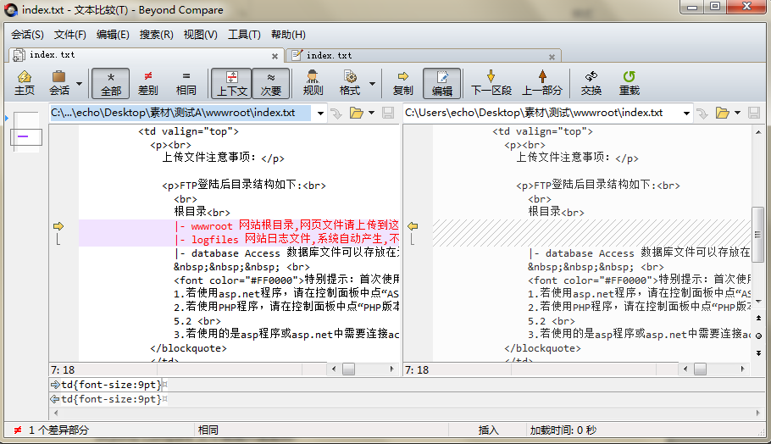Close the first index.txt tab
This screenshot has height=444, width=771.
tap(275, 57)
